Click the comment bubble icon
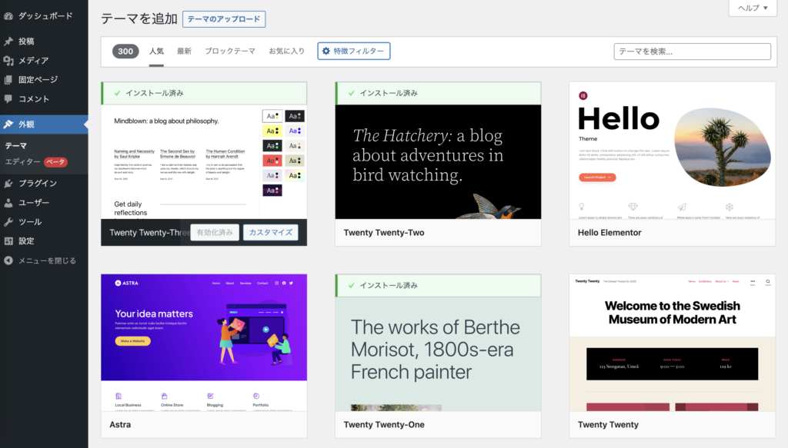Viewport: 788px width, 448px height. point(8,99)
